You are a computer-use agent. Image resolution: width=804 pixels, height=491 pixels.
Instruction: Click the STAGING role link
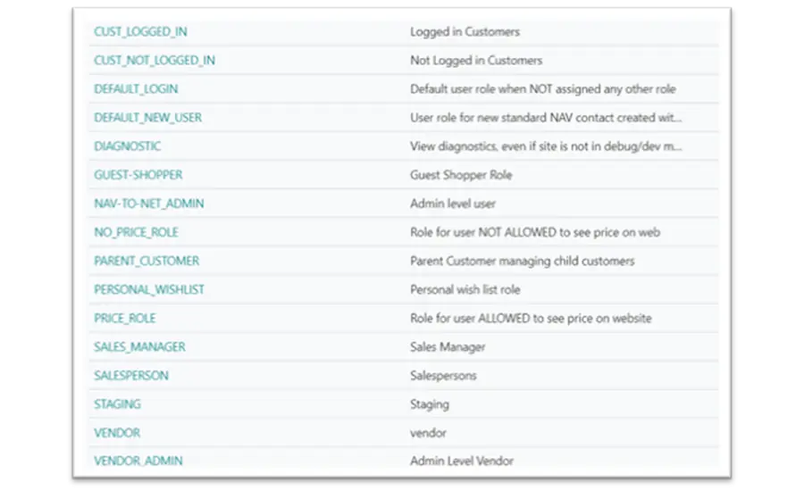117,405
